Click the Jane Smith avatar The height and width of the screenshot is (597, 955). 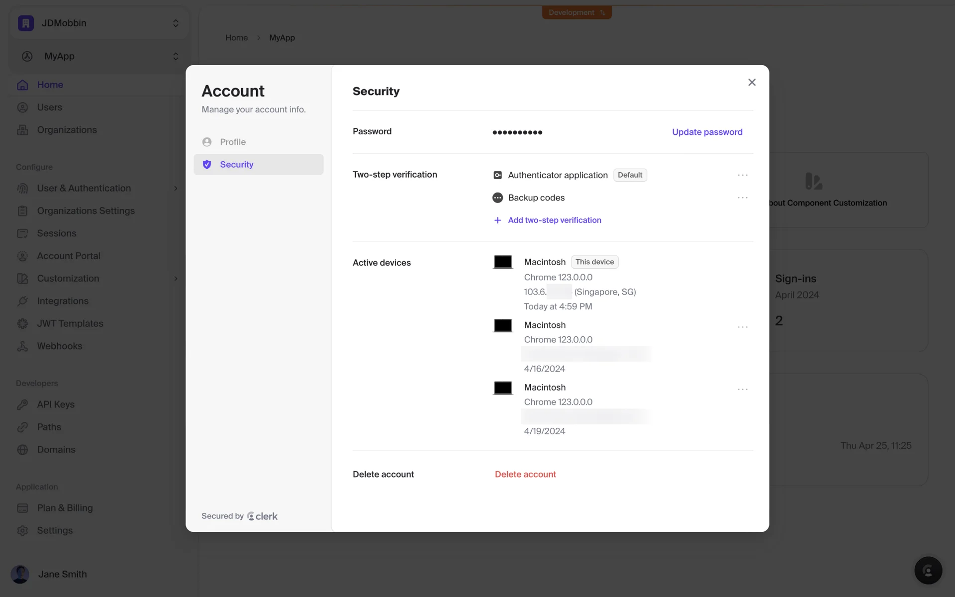(x=20, y=574)
